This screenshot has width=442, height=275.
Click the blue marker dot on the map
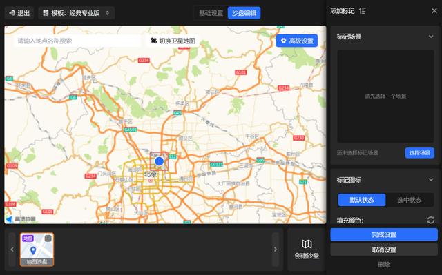point(159,161)
